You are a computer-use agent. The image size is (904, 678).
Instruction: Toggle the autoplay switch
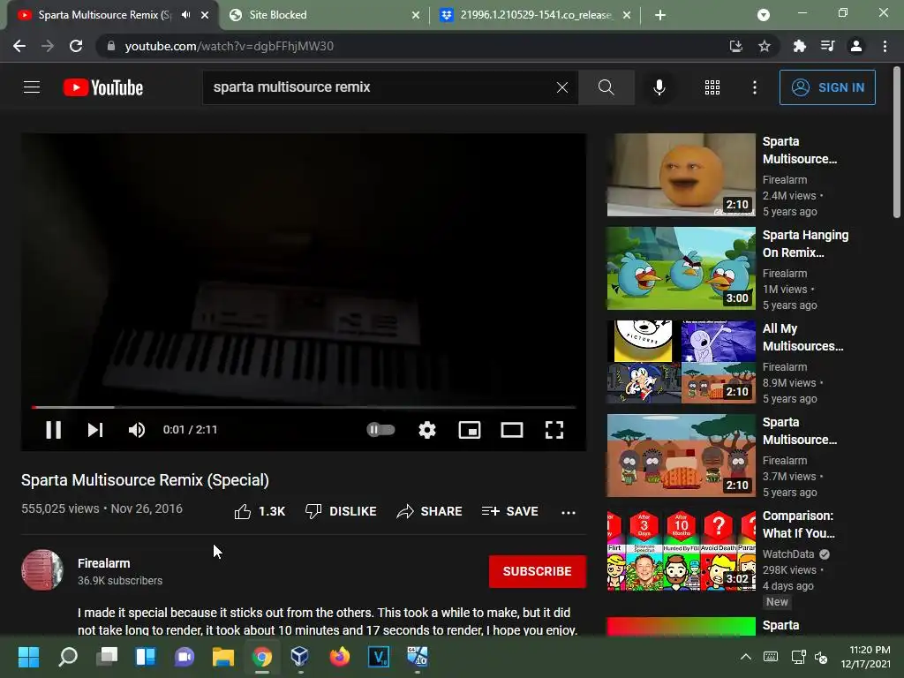coord(380,430)
